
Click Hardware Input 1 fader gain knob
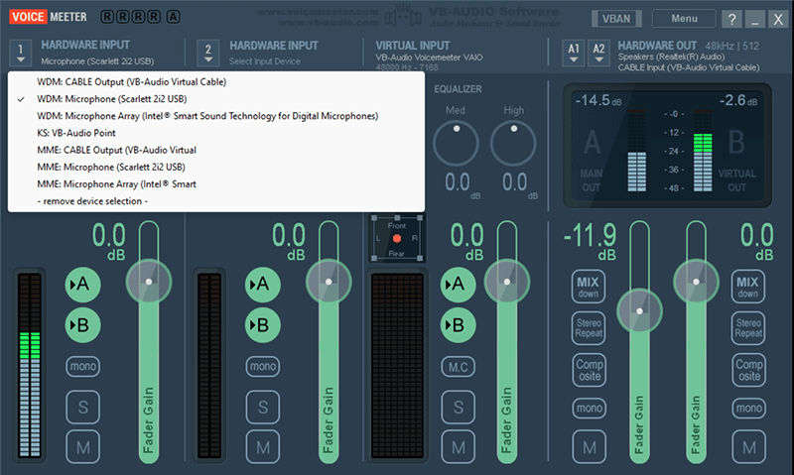coord(148,282)
